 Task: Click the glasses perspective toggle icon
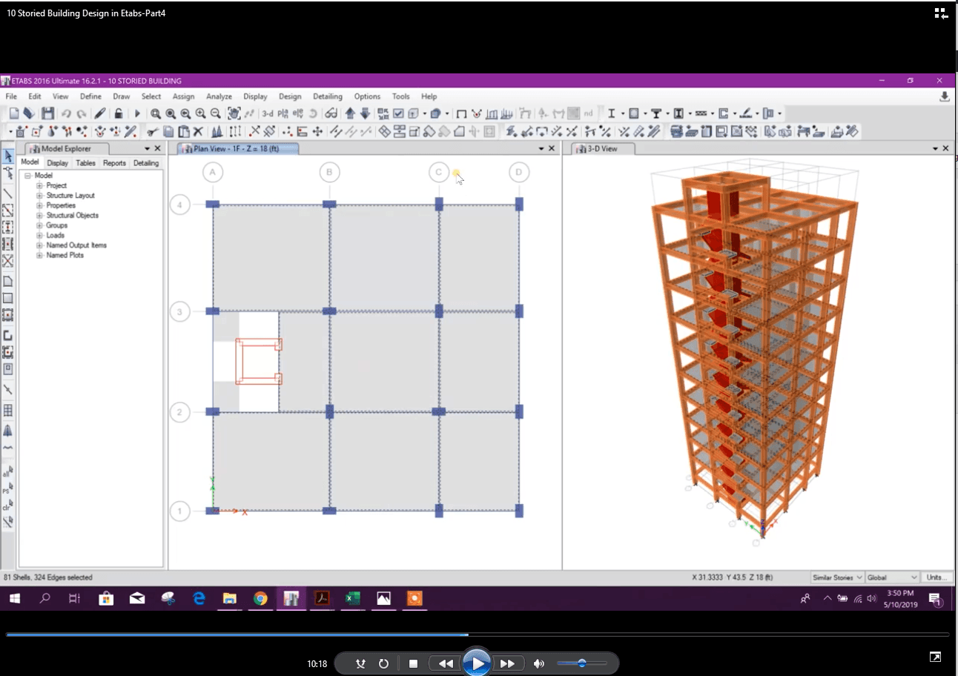331,113
